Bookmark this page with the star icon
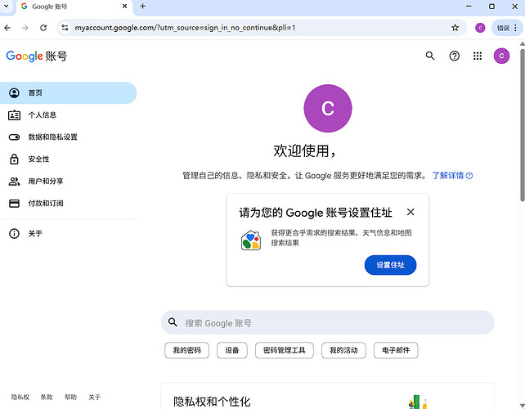This screenshot has height=409, width=525. [x=455, y=28]
